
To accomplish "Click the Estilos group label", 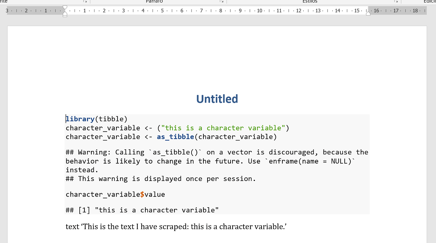I will pyautogui.click(x=309, y=2).
